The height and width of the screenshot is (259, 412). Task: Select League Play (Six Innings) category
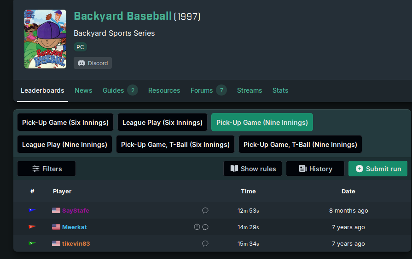(x=162, y=123)
